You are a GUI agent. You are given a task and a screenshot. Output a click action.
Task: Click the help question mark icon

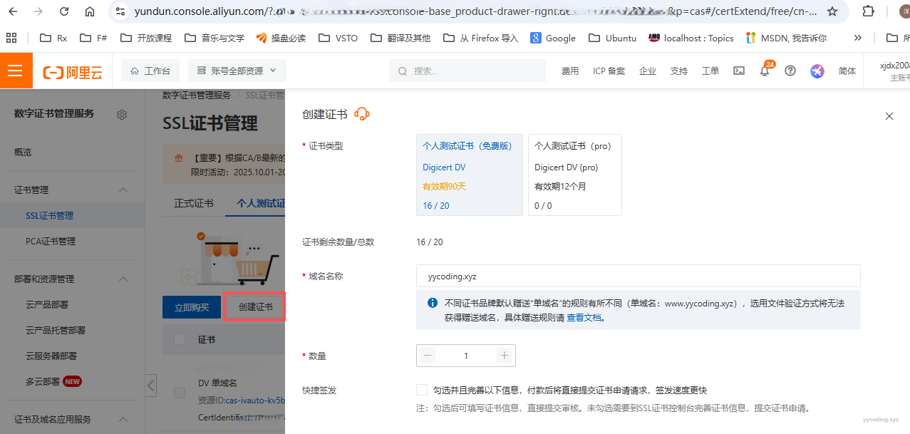[790, 71]
